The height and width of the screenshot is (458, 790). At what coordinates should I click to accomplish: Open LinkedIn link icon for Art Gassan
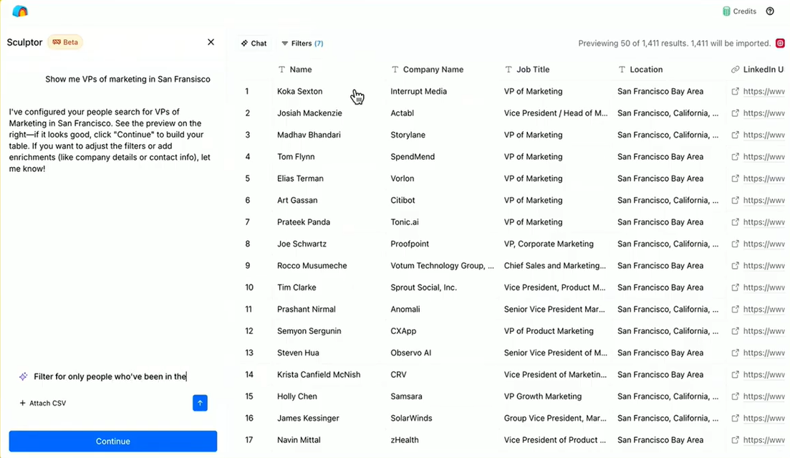click(x=735, y=200)
